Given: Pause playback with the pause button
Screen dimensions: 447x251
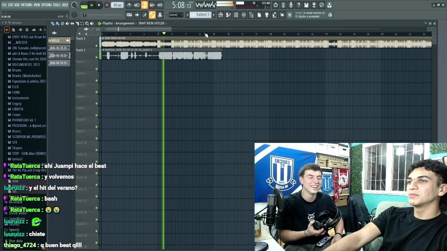Looking at the screenshot, I should click(x=91, y=5).
